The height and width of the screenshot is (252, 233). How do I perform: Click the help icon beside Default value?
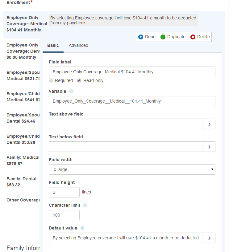tap(82, 228)
